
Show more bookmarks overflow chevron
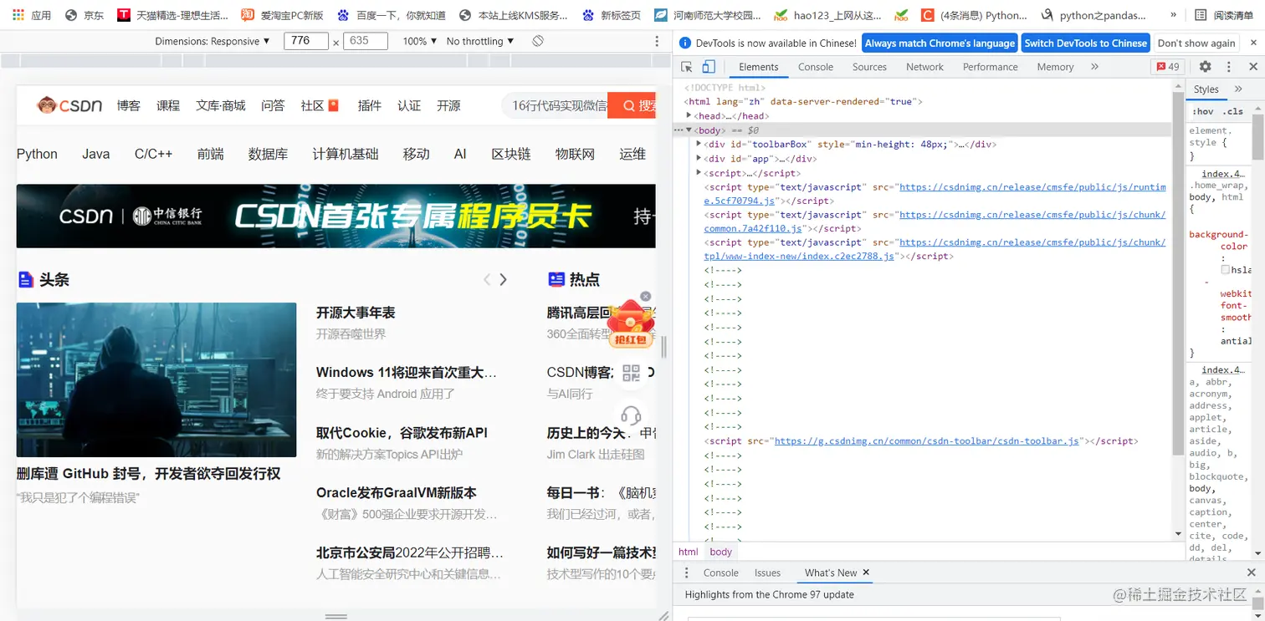[x=1174, y=15]
